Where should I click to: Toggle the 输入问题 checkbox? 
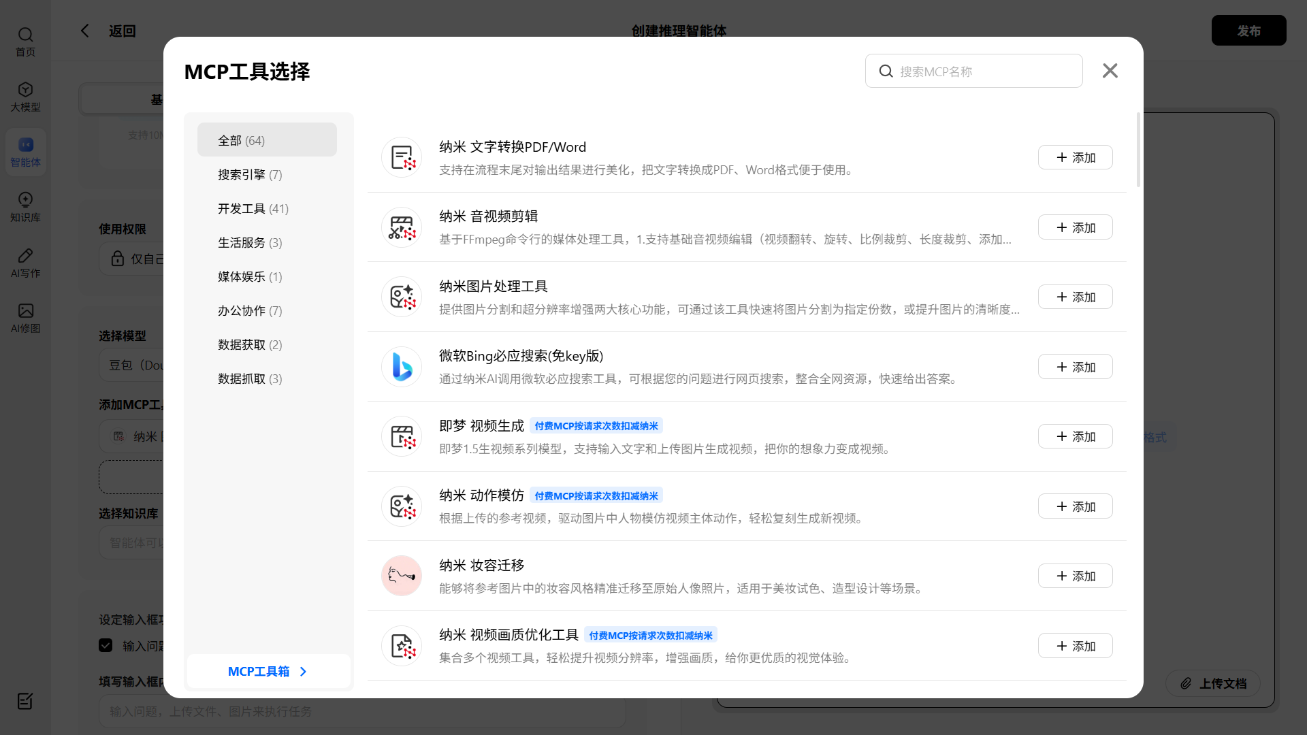[x=106, y=645]
